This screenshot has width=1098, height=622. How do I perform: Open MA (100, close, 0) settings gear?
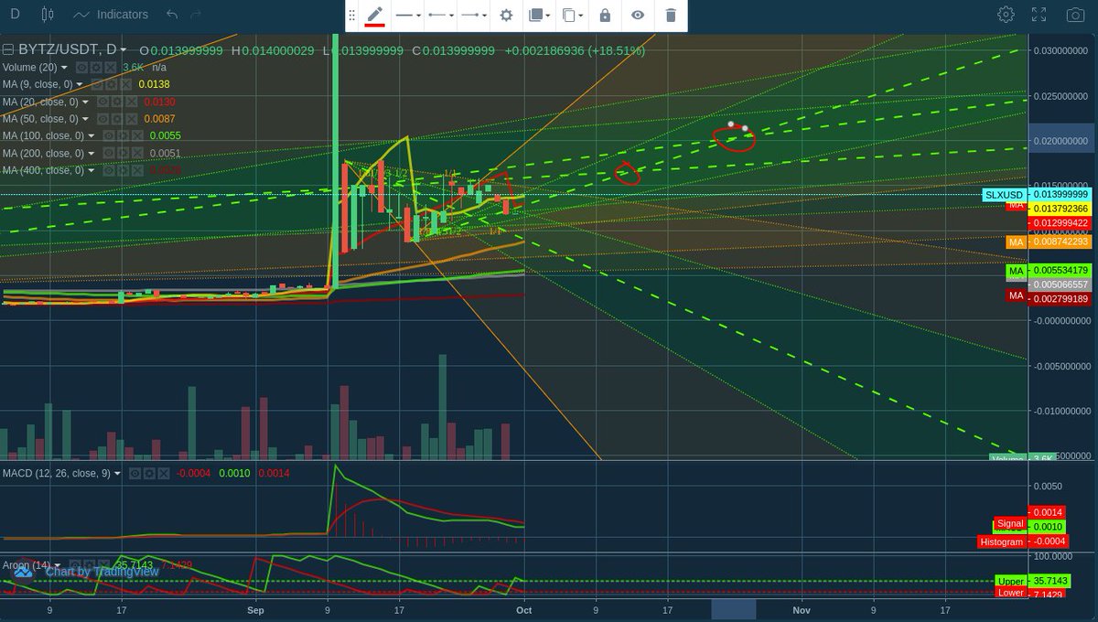coord(123,135)
